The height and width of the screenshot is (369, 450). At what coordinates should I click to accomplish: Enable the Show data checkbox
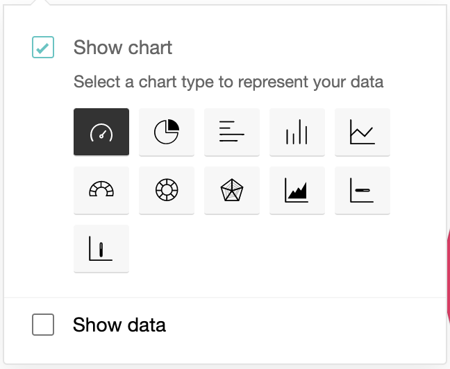point(43,325)
